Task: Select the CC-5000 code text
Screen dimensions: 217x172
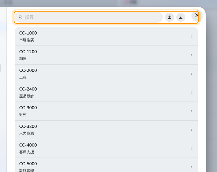Action: (28, 164)
